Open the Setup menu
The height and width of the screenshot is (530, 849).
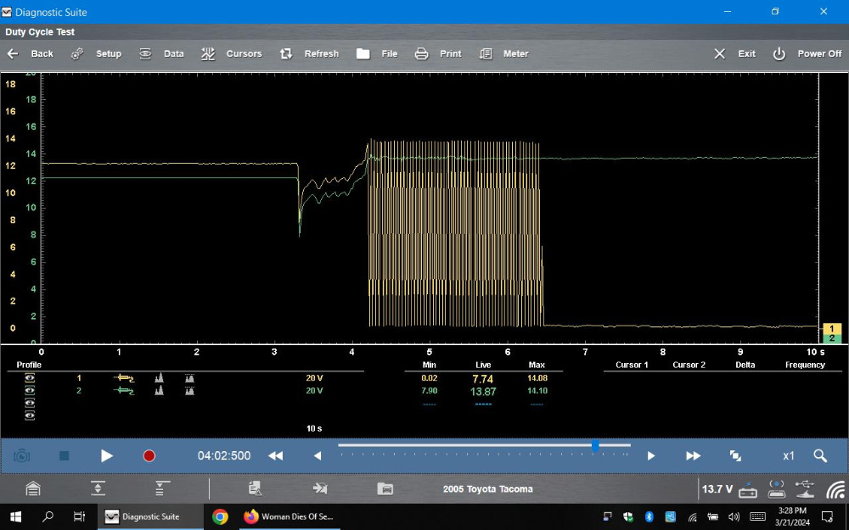click(x=96, y=53)
